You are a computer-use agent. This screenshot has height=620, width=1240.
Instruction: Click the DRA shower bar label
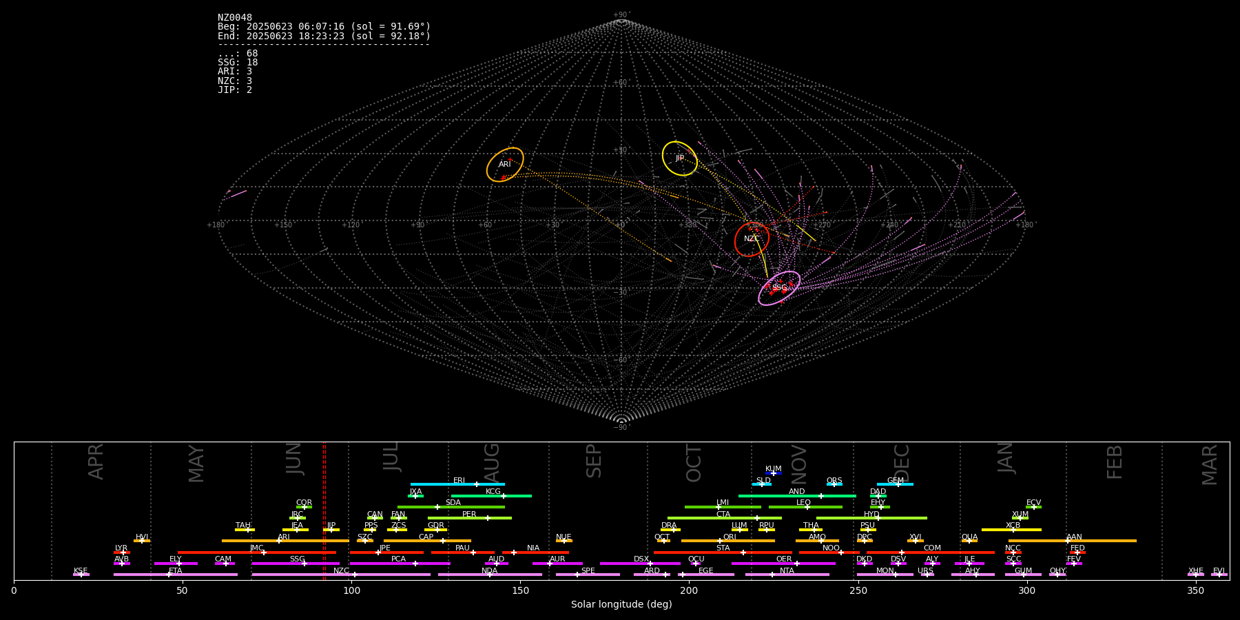tap(669, 526)
